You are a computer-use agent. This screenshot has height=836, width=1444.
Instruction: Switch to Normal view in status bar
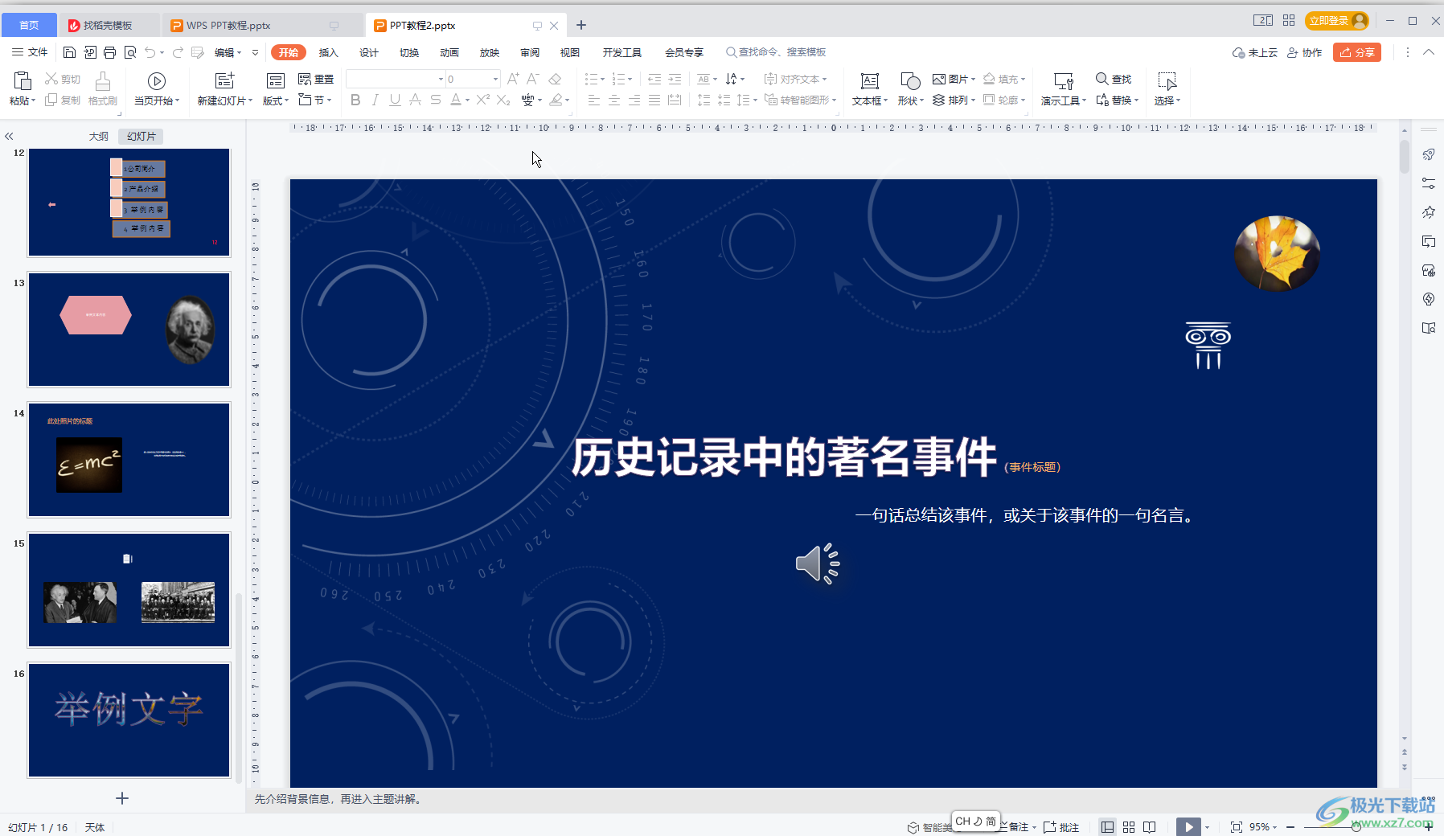tap(1108, 827)
